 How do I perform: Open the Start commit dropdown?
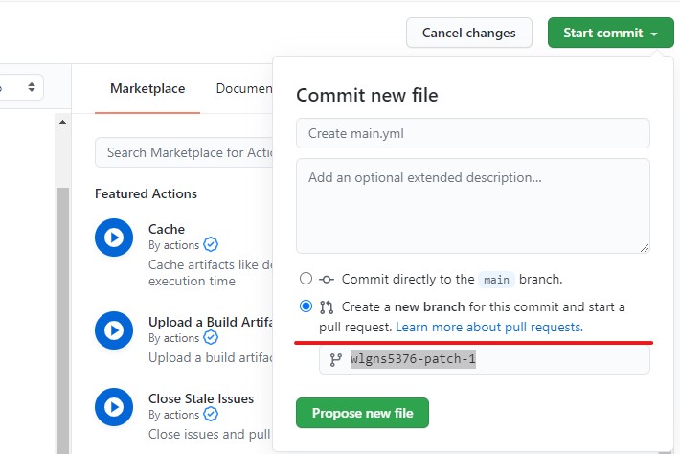611,33
